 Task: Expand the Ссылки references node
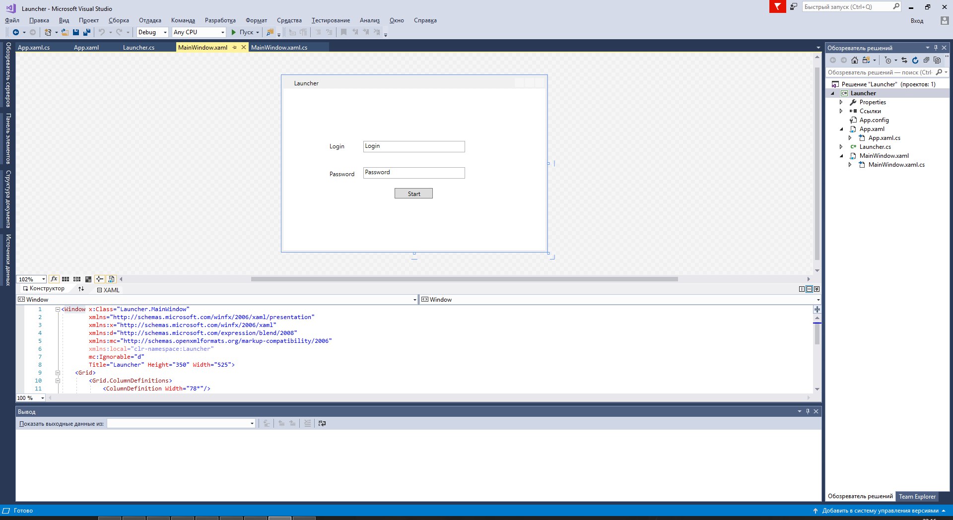[x=841, y=111]
